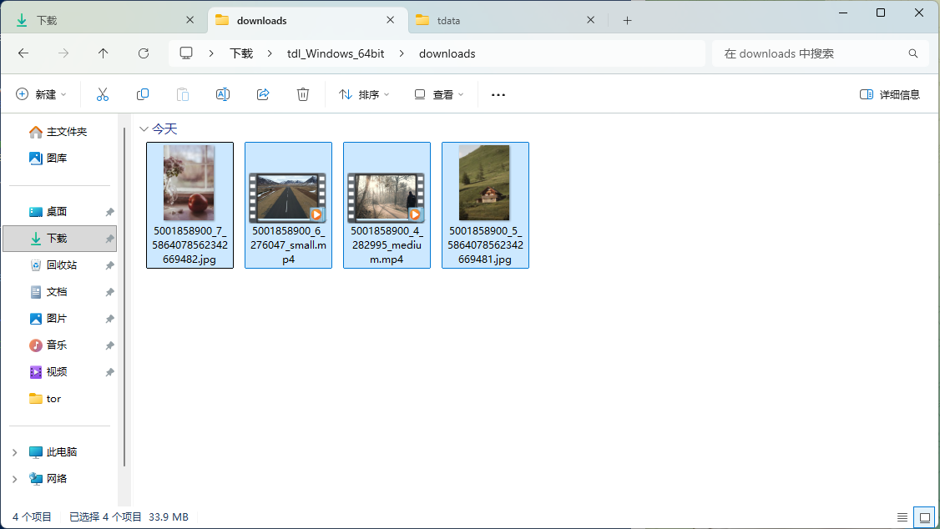
Task: Open the 排序 sort dropdown
Action: pos(365,95)
